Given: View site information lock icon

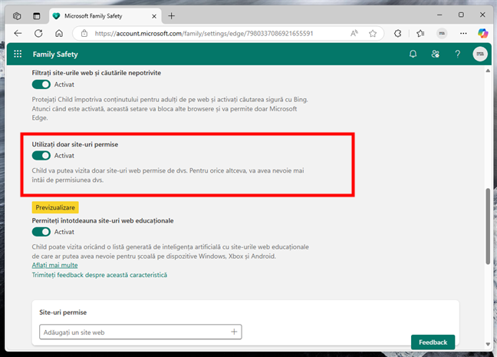Looking at the screenshot, I should tap(84, 33).
